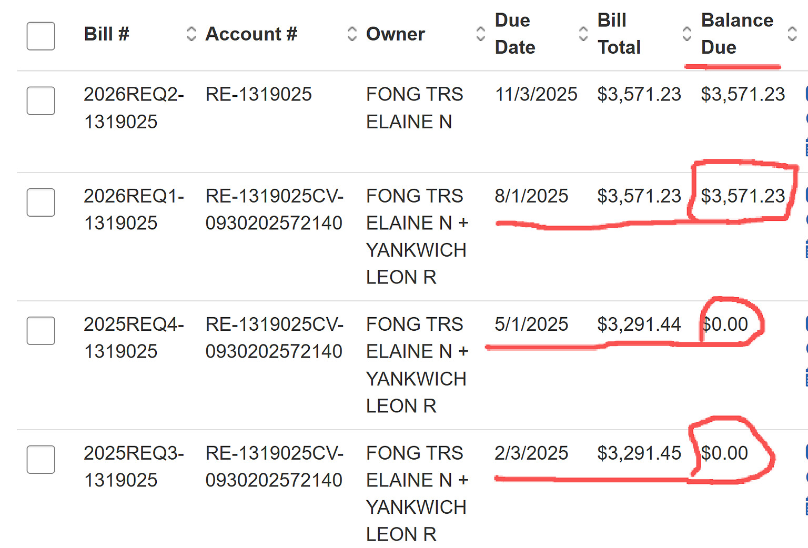Image resolution: width=808 pixels, height=548 pixels.
Task: Click the Account # column header text
Action: click(251, 34)
